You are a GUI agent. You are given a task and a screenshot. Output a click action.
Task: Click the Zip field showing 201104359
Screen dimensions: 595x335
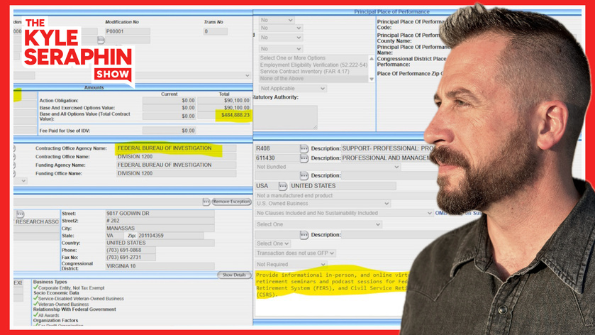(170, 236)
